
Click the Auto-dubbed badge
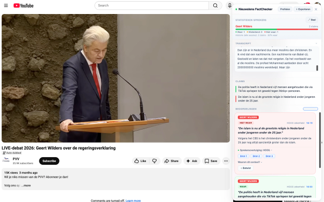pyautogui.click(x=12, y=153)
